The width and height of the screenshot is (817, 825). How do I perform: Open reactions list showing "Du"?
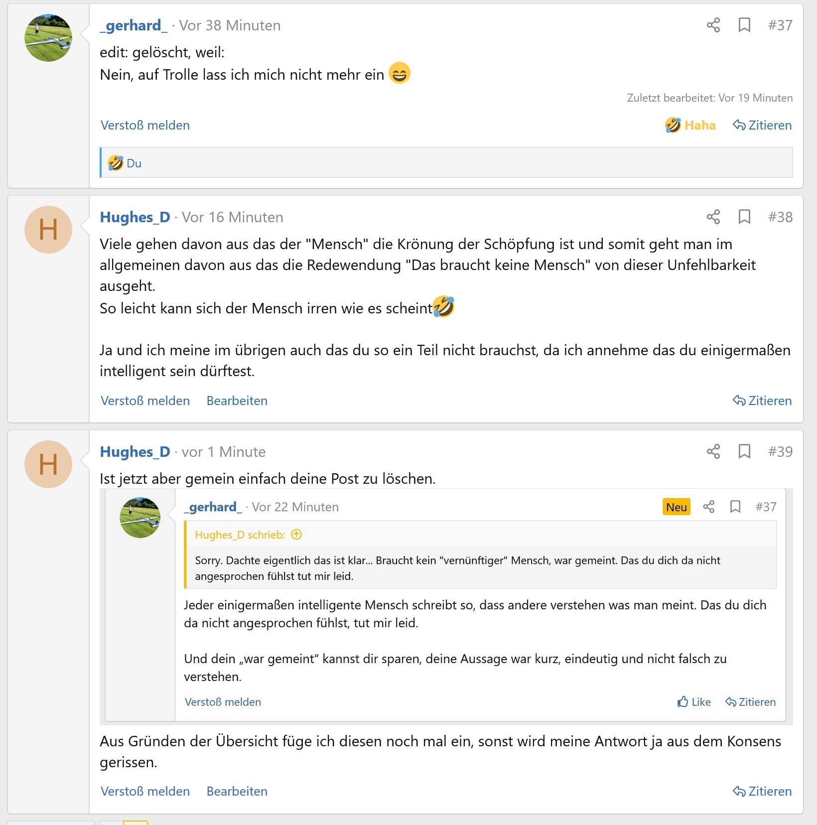134,163
